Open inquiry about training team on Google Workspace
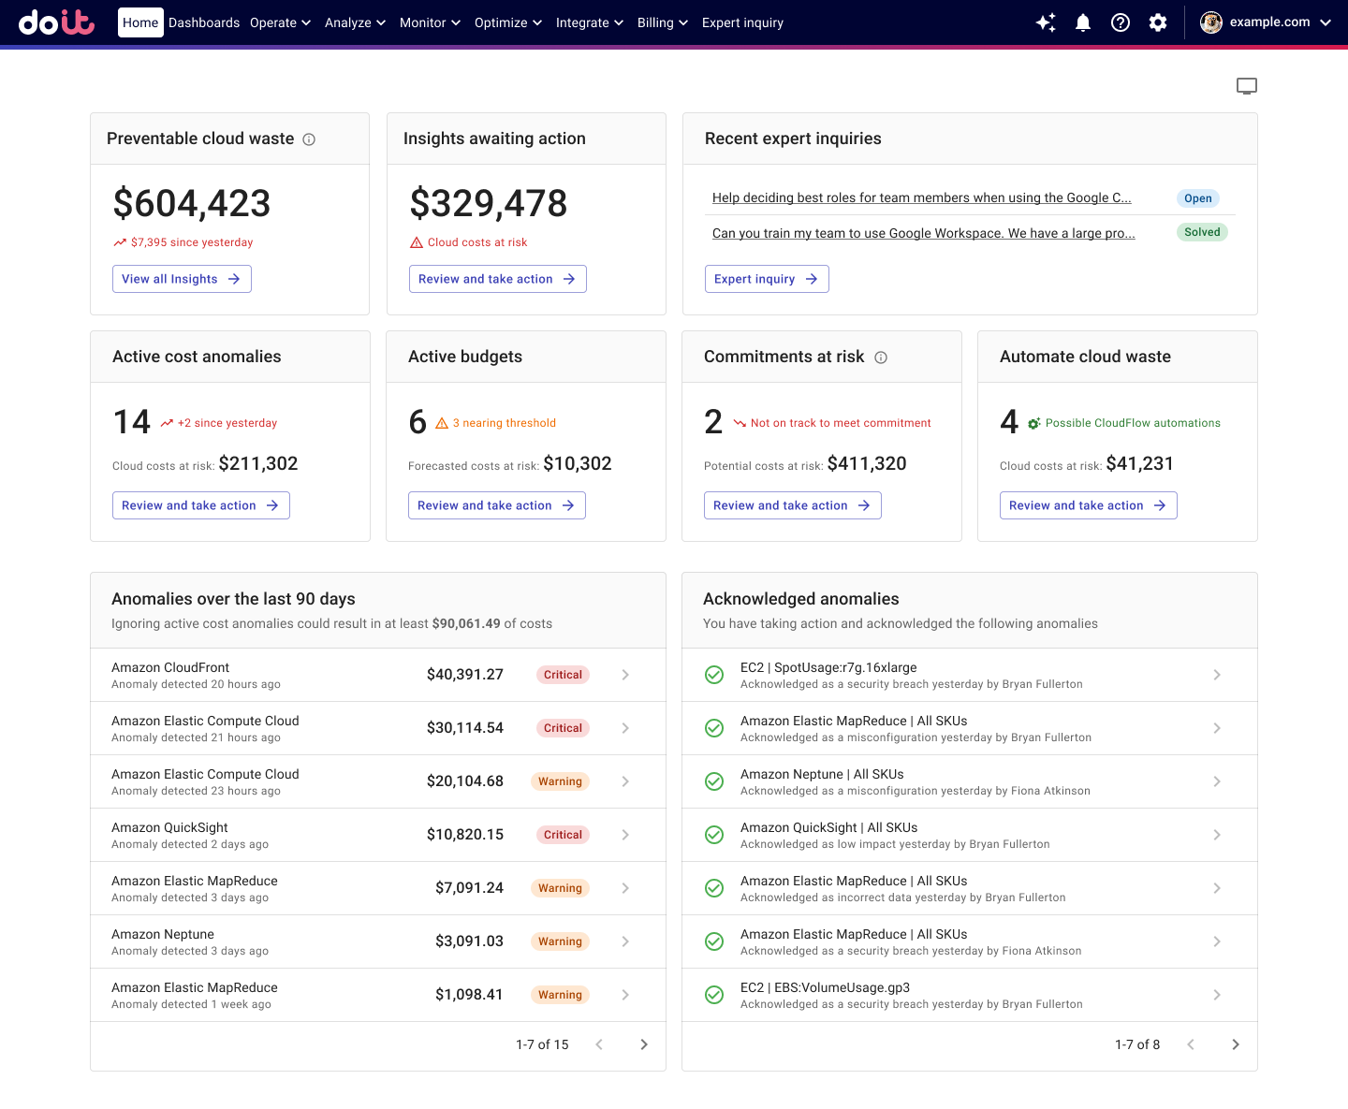The height and width of the screenshot is (1109, 1348). [x=923, y=233]
